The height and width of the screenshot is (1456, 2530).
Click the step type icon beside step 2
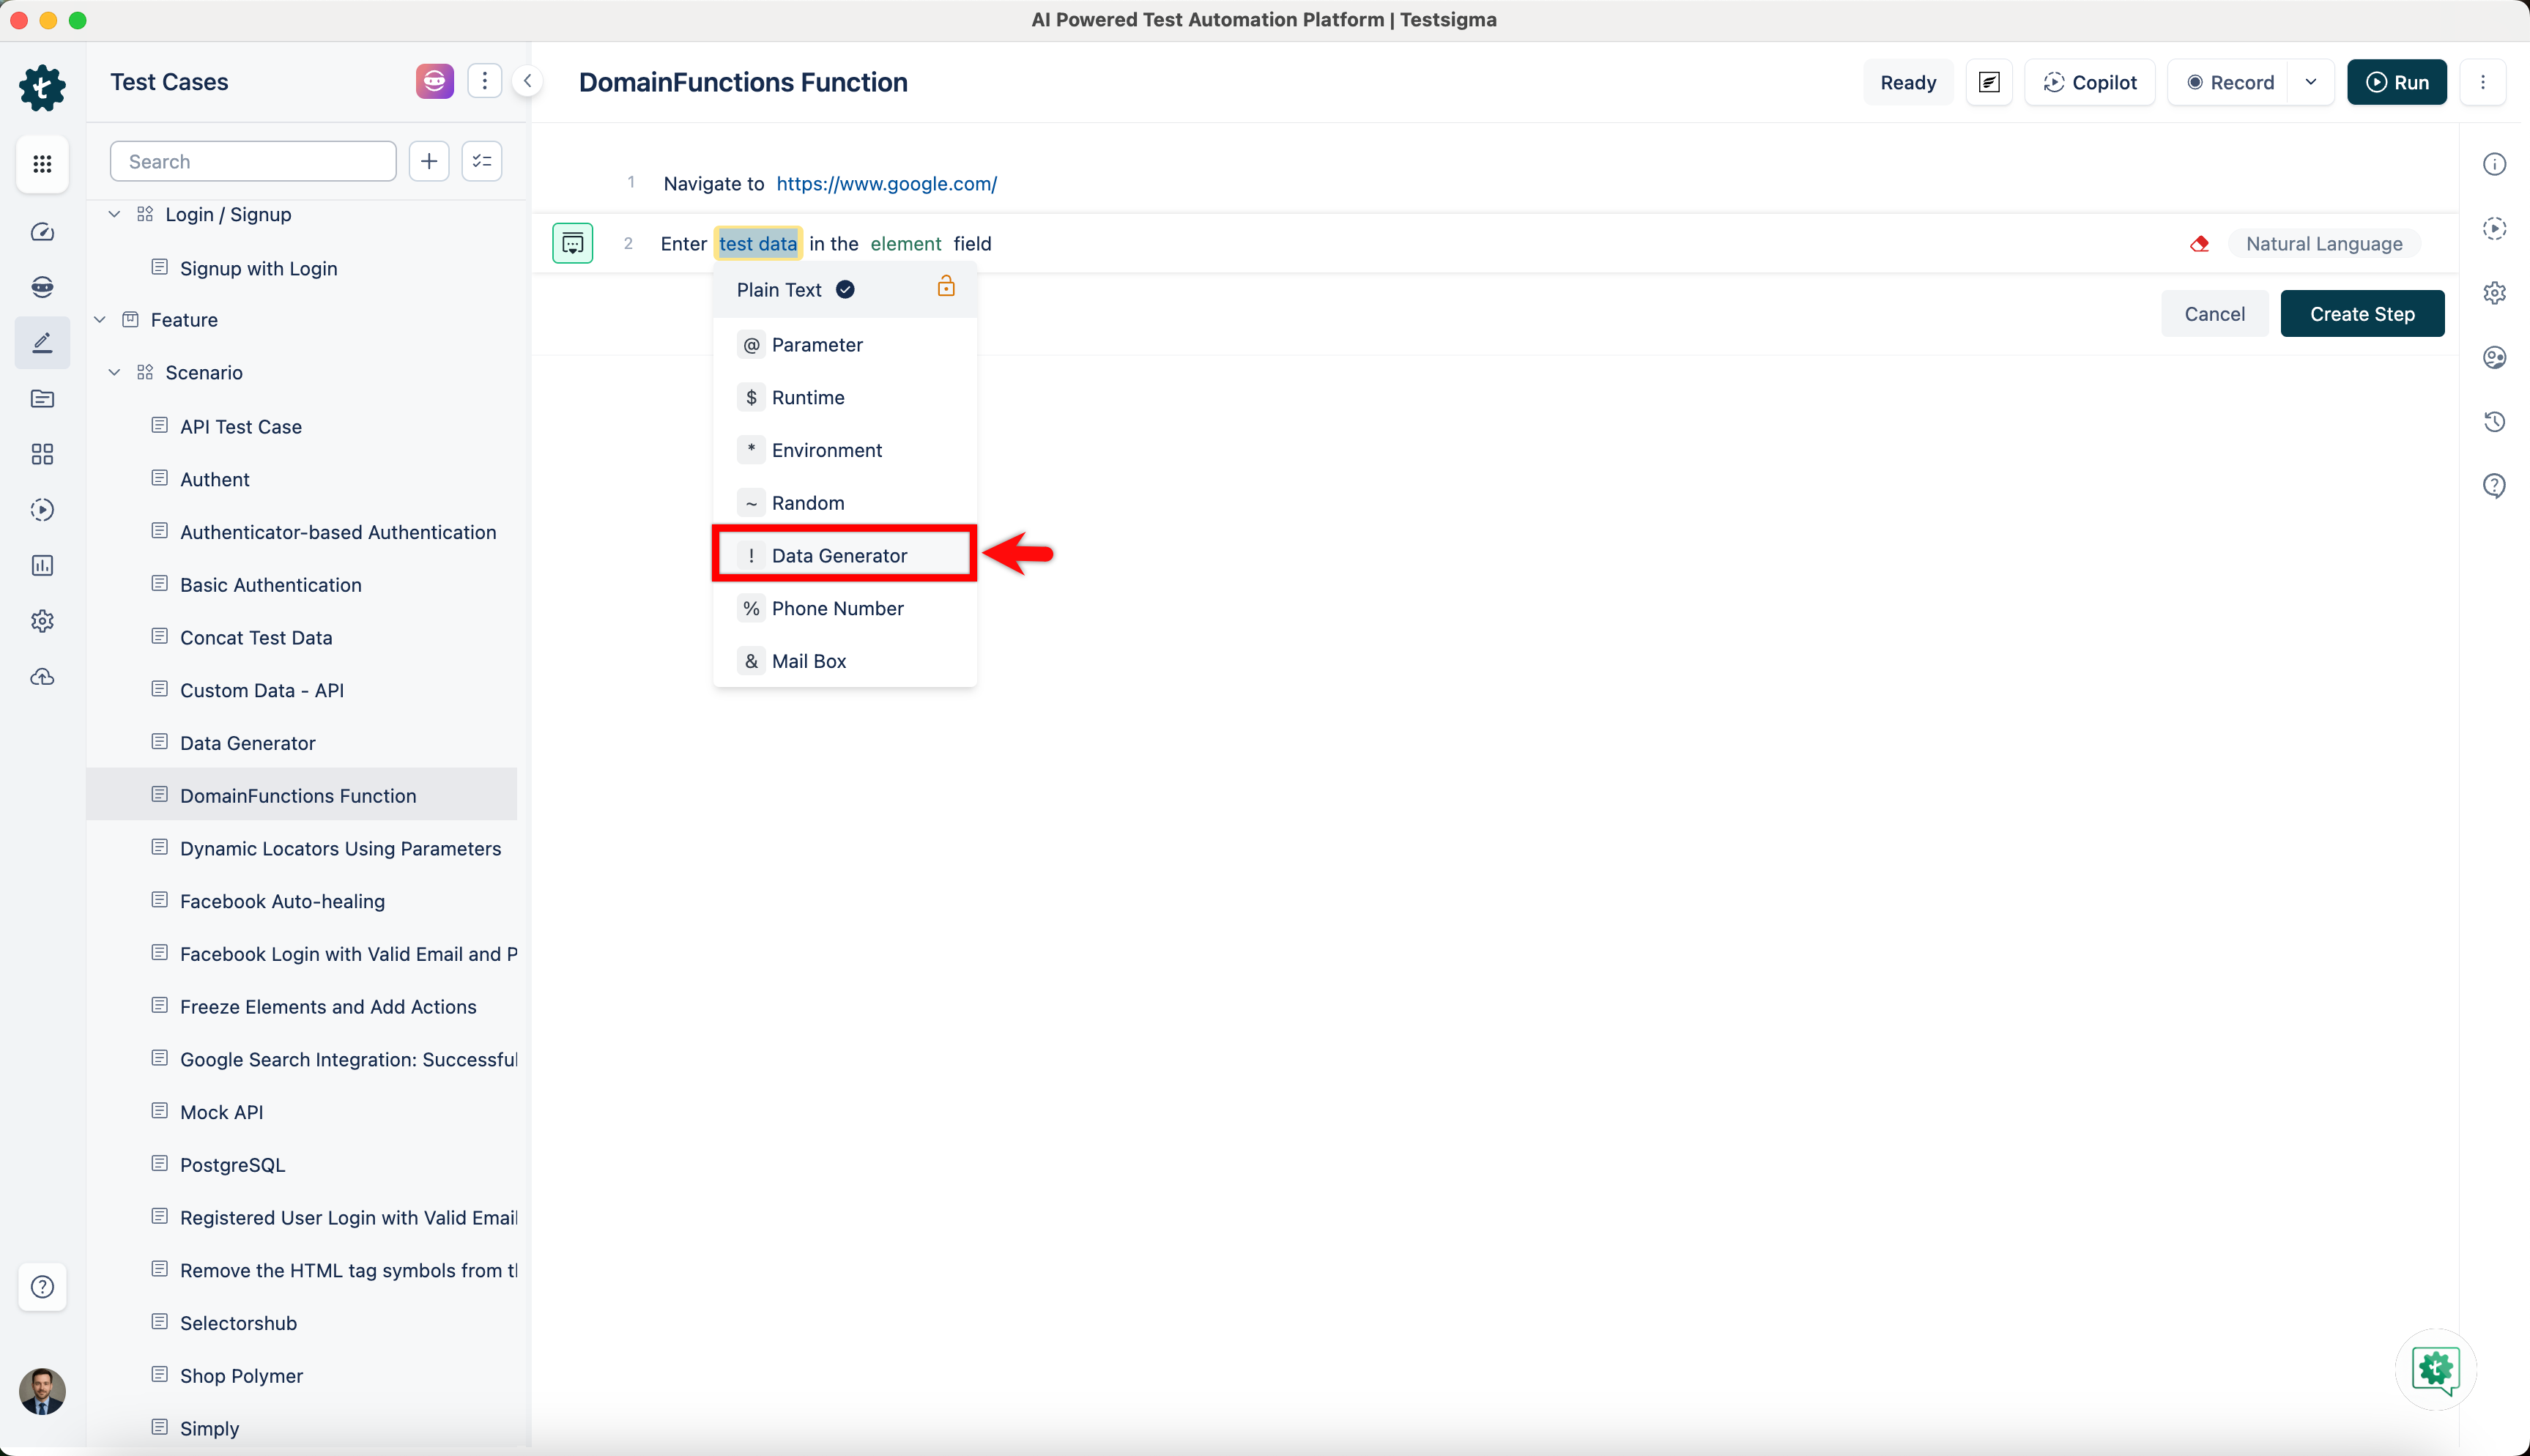[573, 243]
